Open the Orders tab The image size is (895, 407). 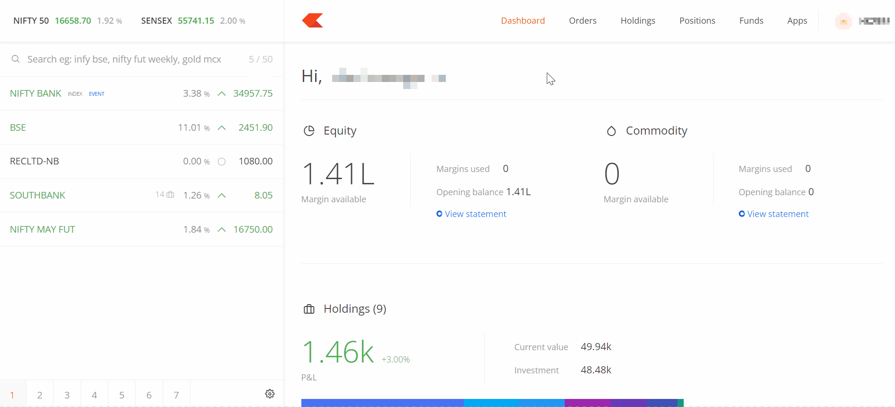click(x=582, y=21)
